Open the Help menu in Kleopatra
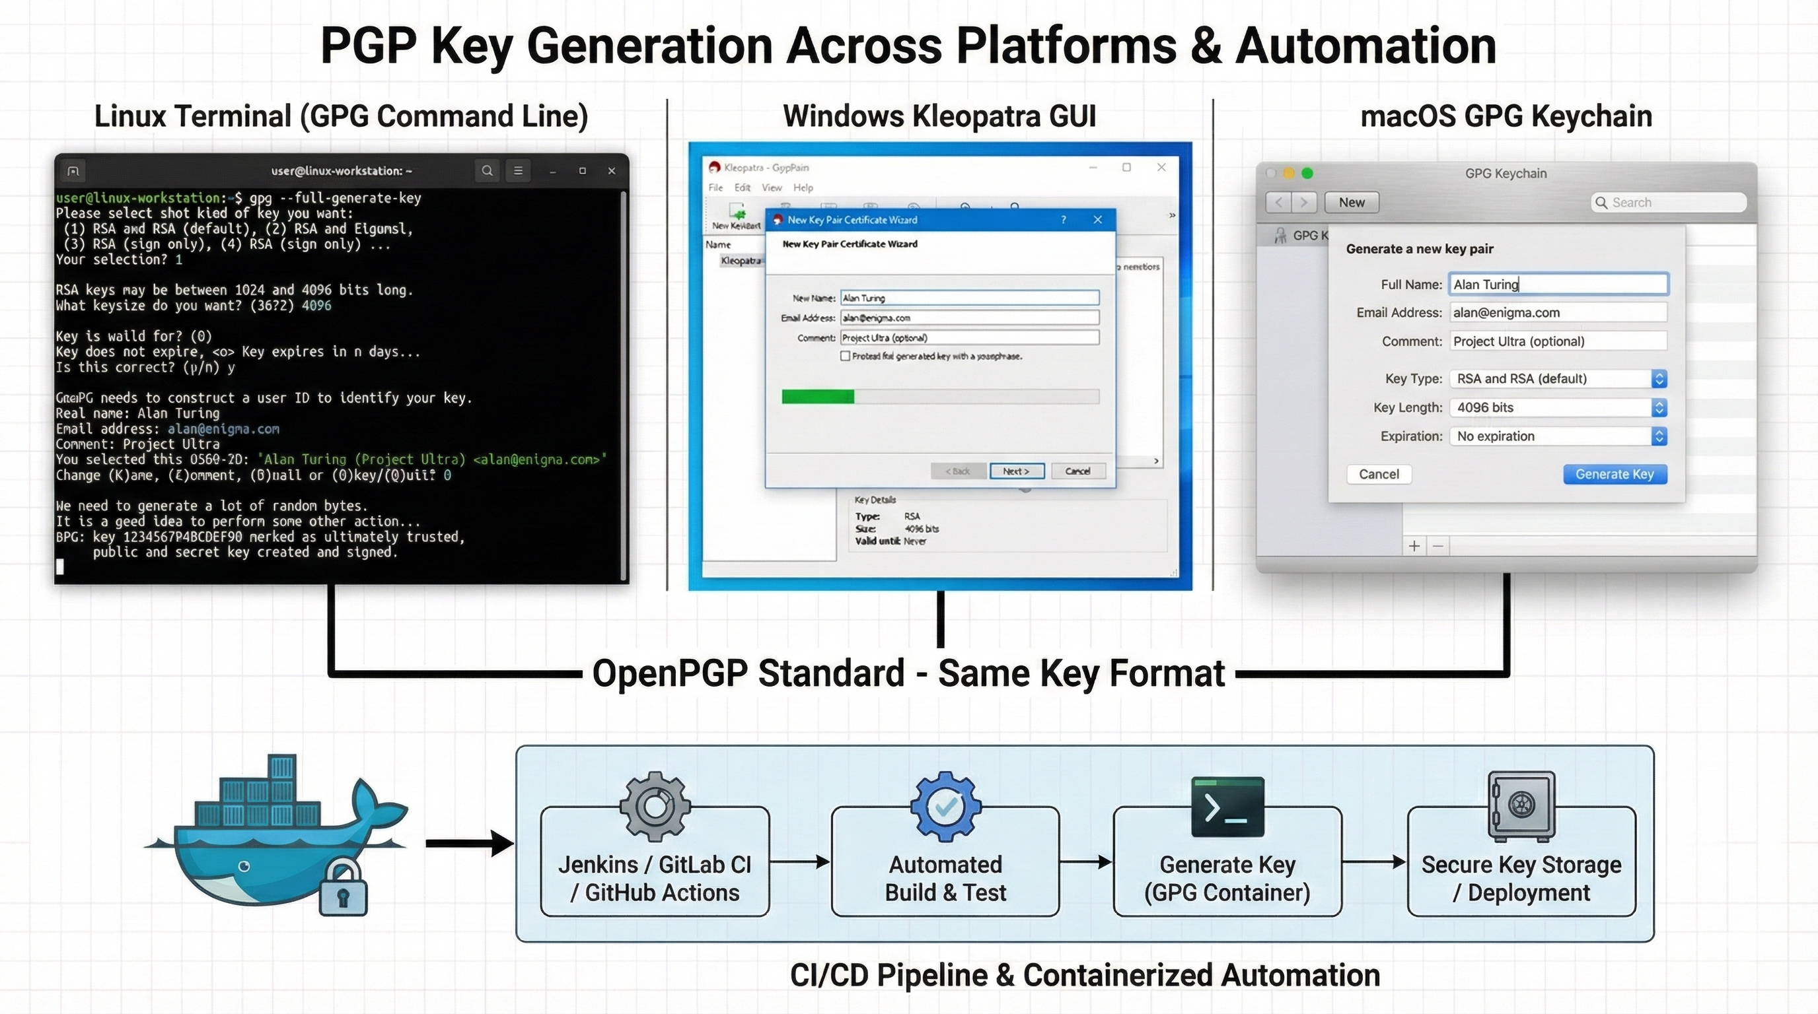The width and height of the screenshot is (1818, 1014). point(802,187)
